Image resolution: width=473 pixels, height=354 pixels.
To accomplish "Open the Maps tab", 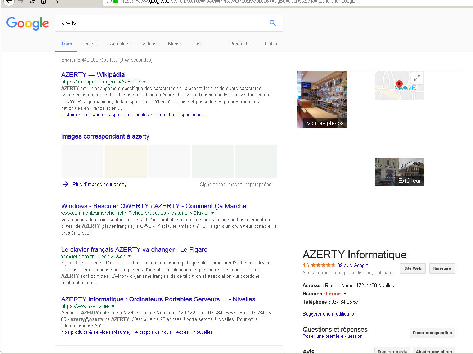I will (x=174, y=44).
